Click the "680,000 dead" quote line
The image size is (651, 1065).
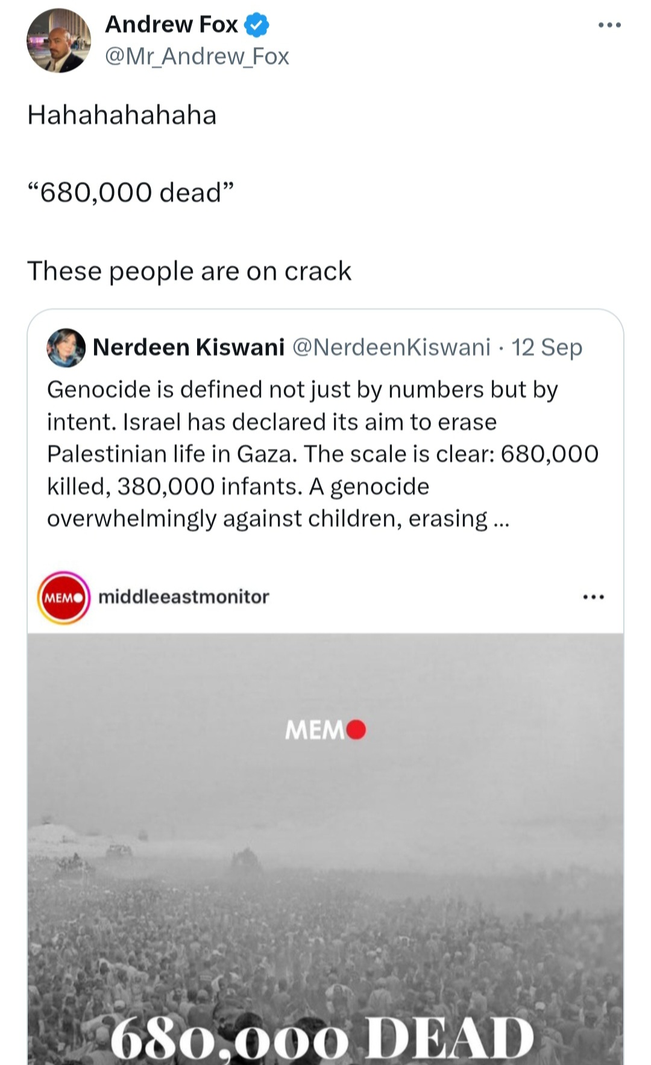(131, 193)
